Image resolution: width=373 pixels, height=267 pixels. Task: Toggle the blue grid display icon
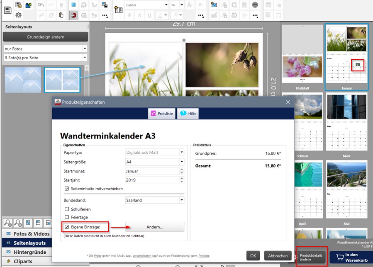pos(73,5)
